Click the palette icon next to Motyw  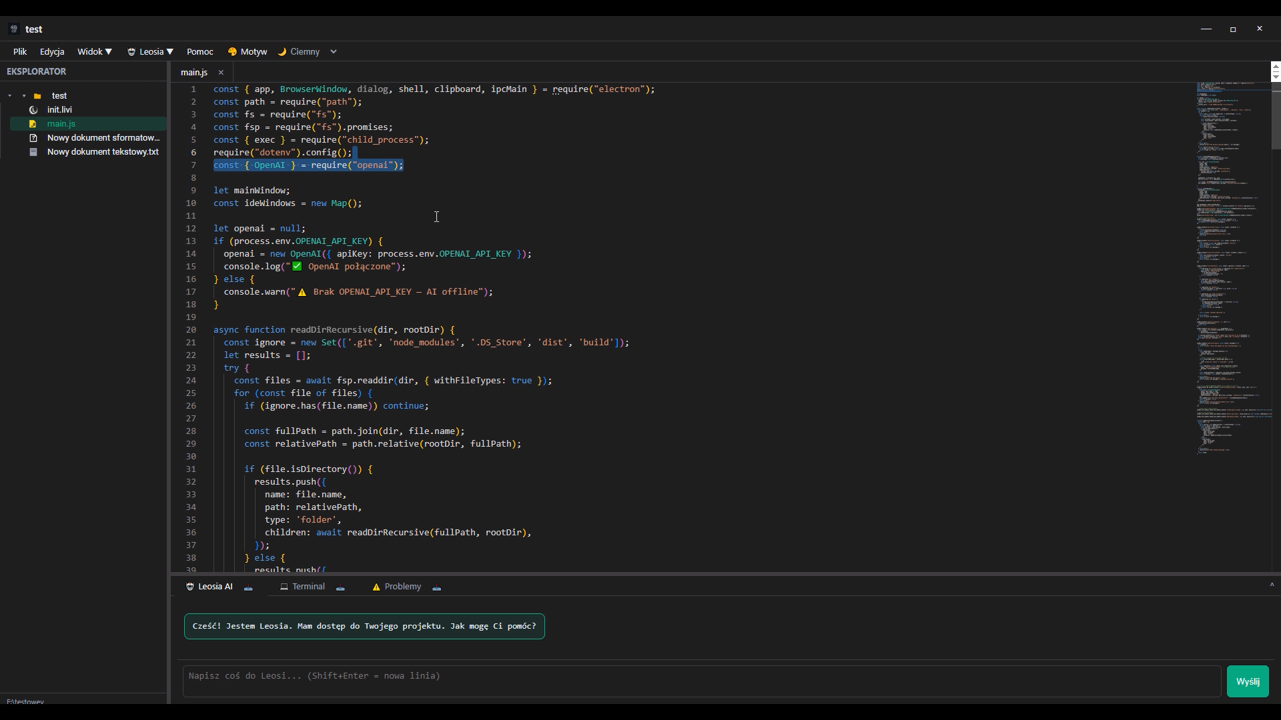[x=232, y=51]
